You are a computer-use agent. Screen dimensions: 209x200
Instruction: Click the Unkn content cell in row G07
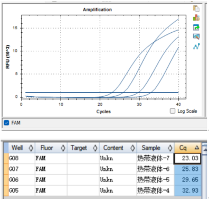(x=118, y=169)
